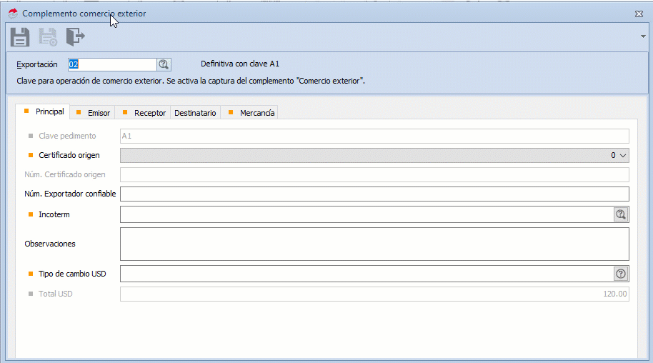Click the Exportación code input field

[111, 64]
